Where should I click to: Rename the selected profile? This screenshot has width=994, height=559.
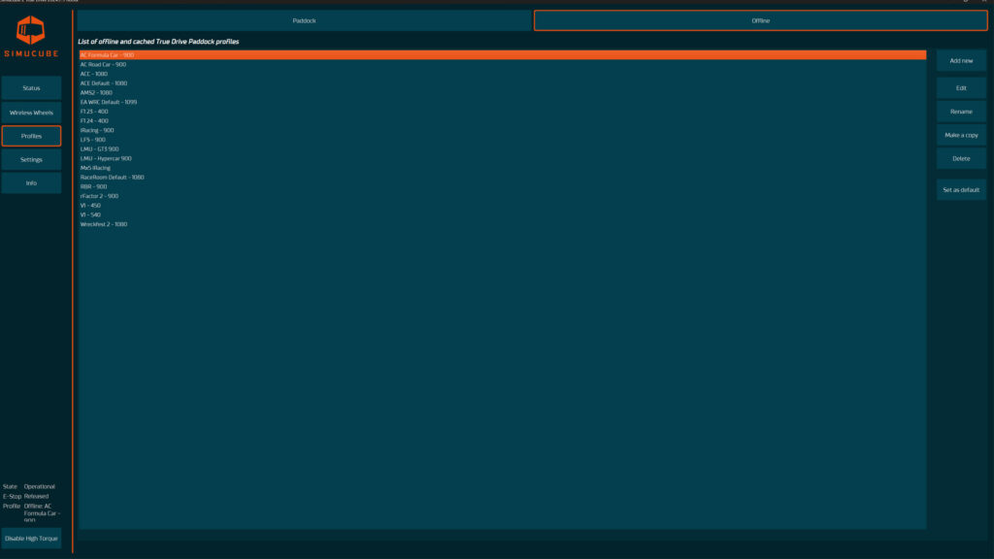(961, 112)
